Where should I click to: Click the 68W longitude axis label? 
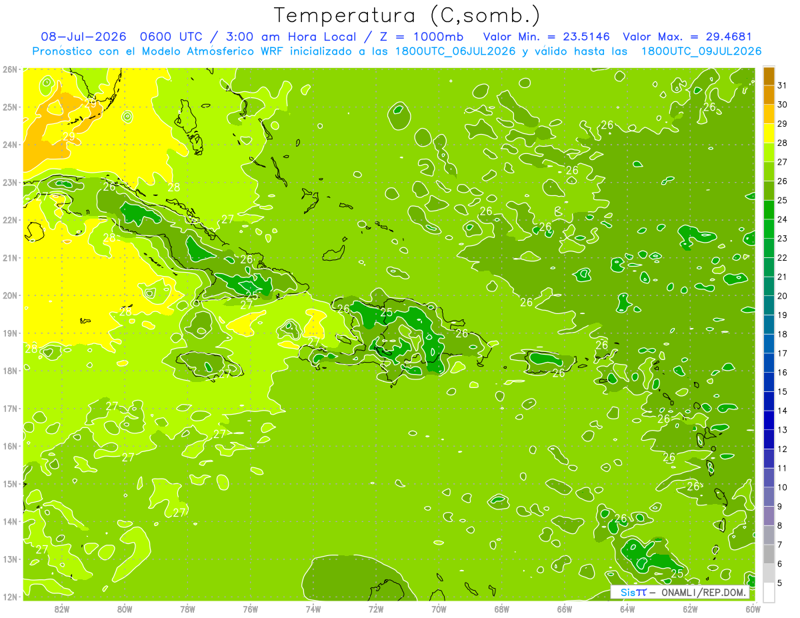[x=502, y=609]
